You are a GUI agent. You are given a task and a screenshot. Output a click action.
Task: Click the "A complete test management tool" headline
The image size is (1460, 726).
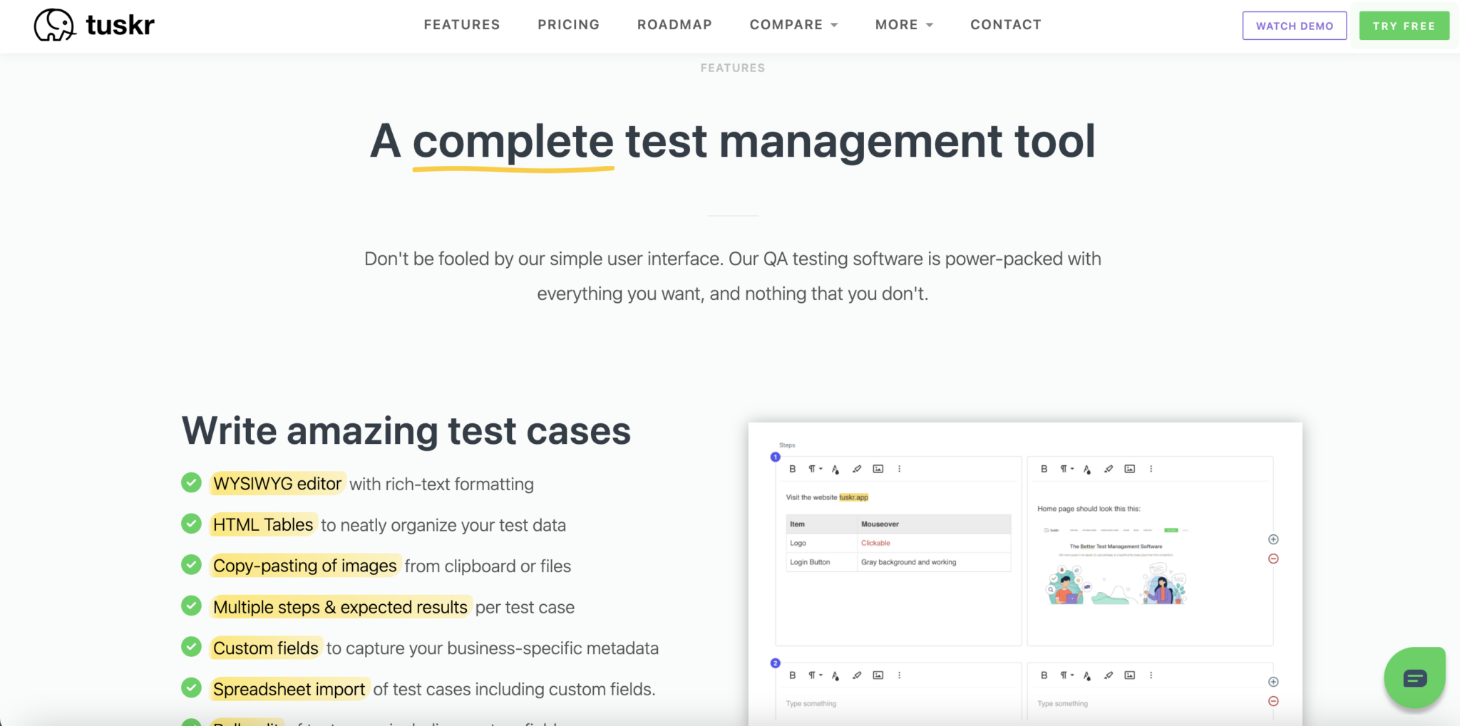click(x=733, y=141)
